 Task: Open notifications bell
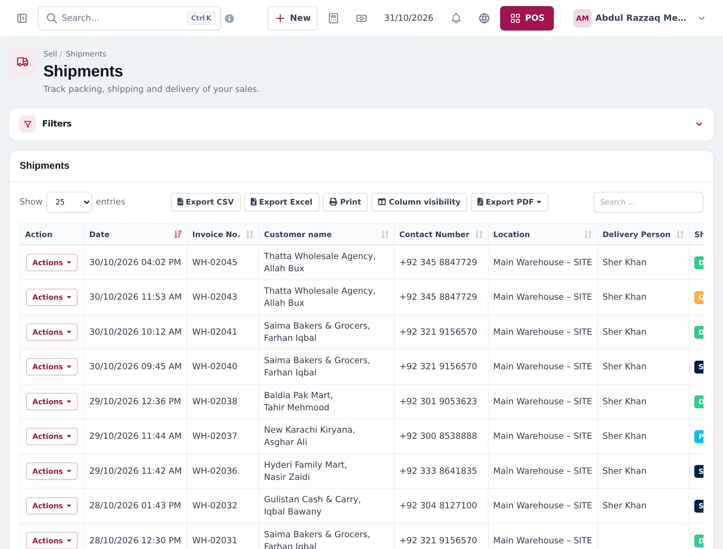(x=456, y=18)
